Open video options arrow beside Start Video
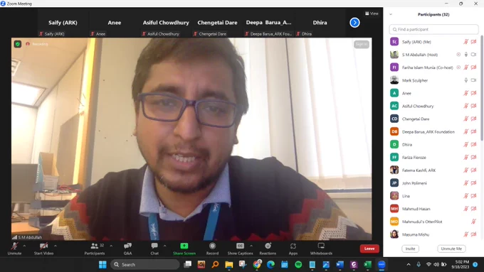 56,246
